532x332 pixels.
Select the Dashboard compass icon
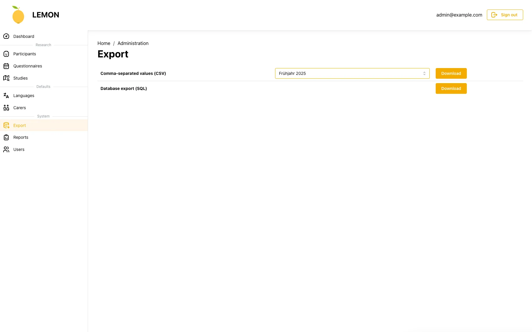pyautogui.click(x=7, y=36)
